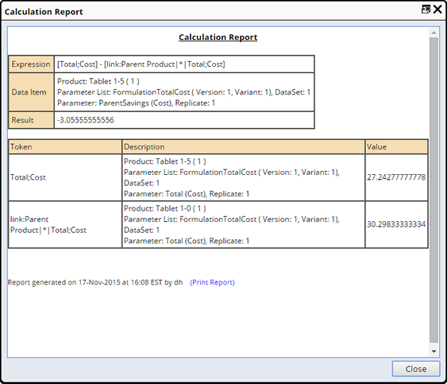The width and height of the screenshot is (447, 384).
Task: Click the Result value -3.05555555556
Action: tap(86, 120)
